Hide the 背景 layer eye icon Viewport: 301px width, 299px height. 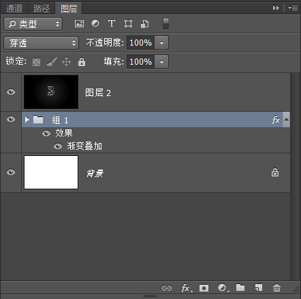point(11,172)
